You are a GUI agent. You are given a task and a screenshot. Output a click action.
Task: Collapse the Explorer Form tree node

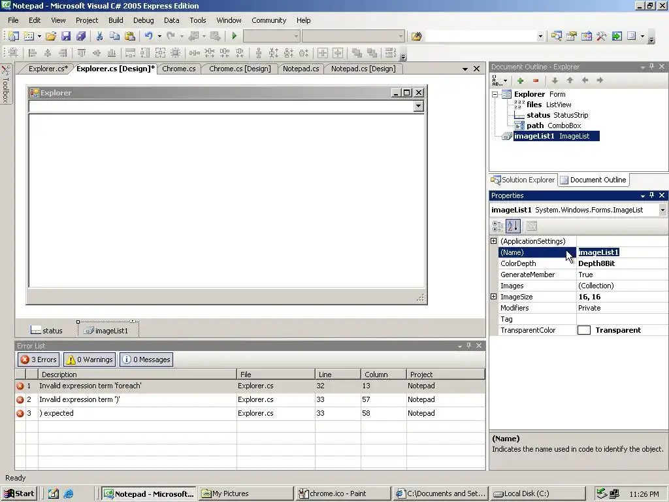point(495,94)
